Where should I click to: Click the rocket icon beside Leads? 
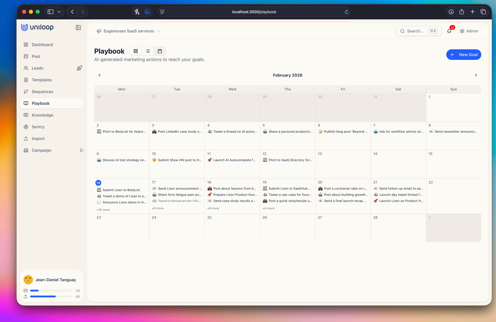79,68
